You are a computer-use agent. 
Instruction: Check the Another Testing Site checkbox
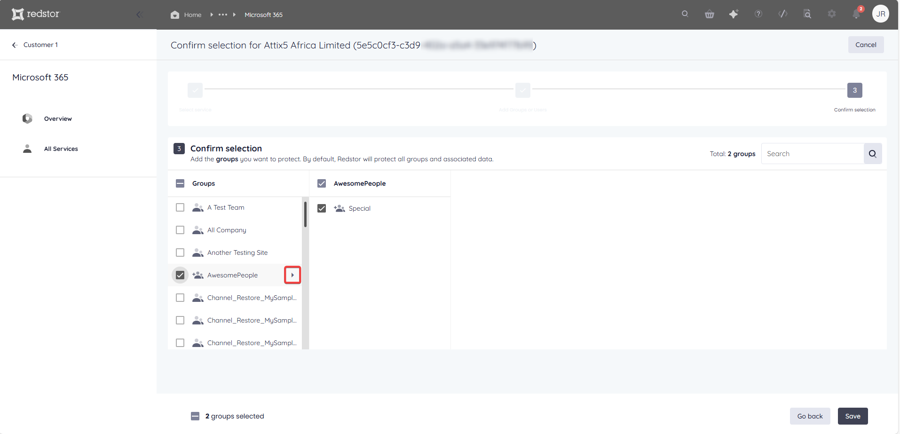pyautogui.click(x=180, y=253)
